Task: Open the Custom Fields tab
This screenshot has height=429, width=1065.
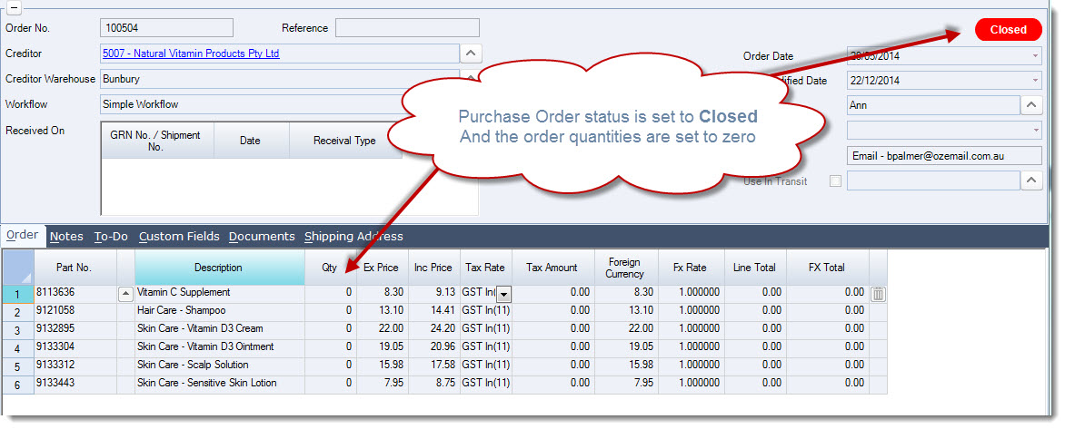Action: (179, 237)
